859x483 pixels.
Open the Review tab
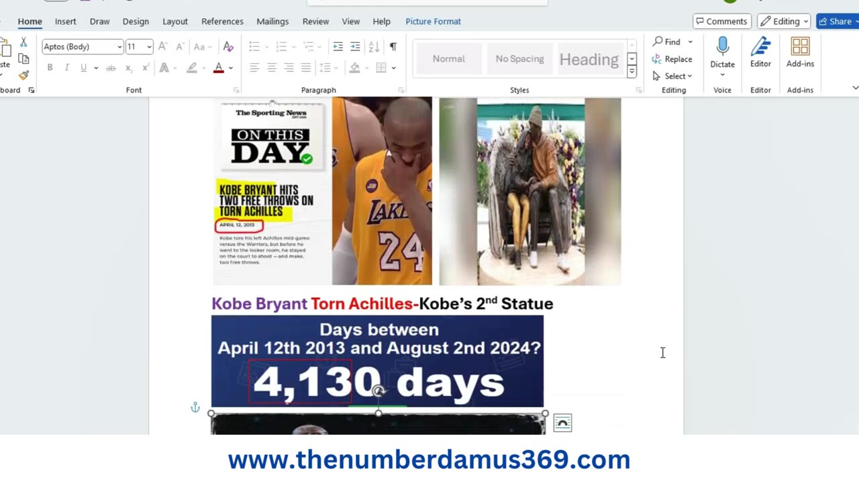tap(315, 21)
